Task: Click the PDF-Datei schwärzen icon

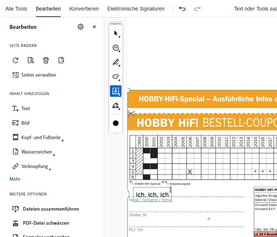Action: (x=16, y=223)
